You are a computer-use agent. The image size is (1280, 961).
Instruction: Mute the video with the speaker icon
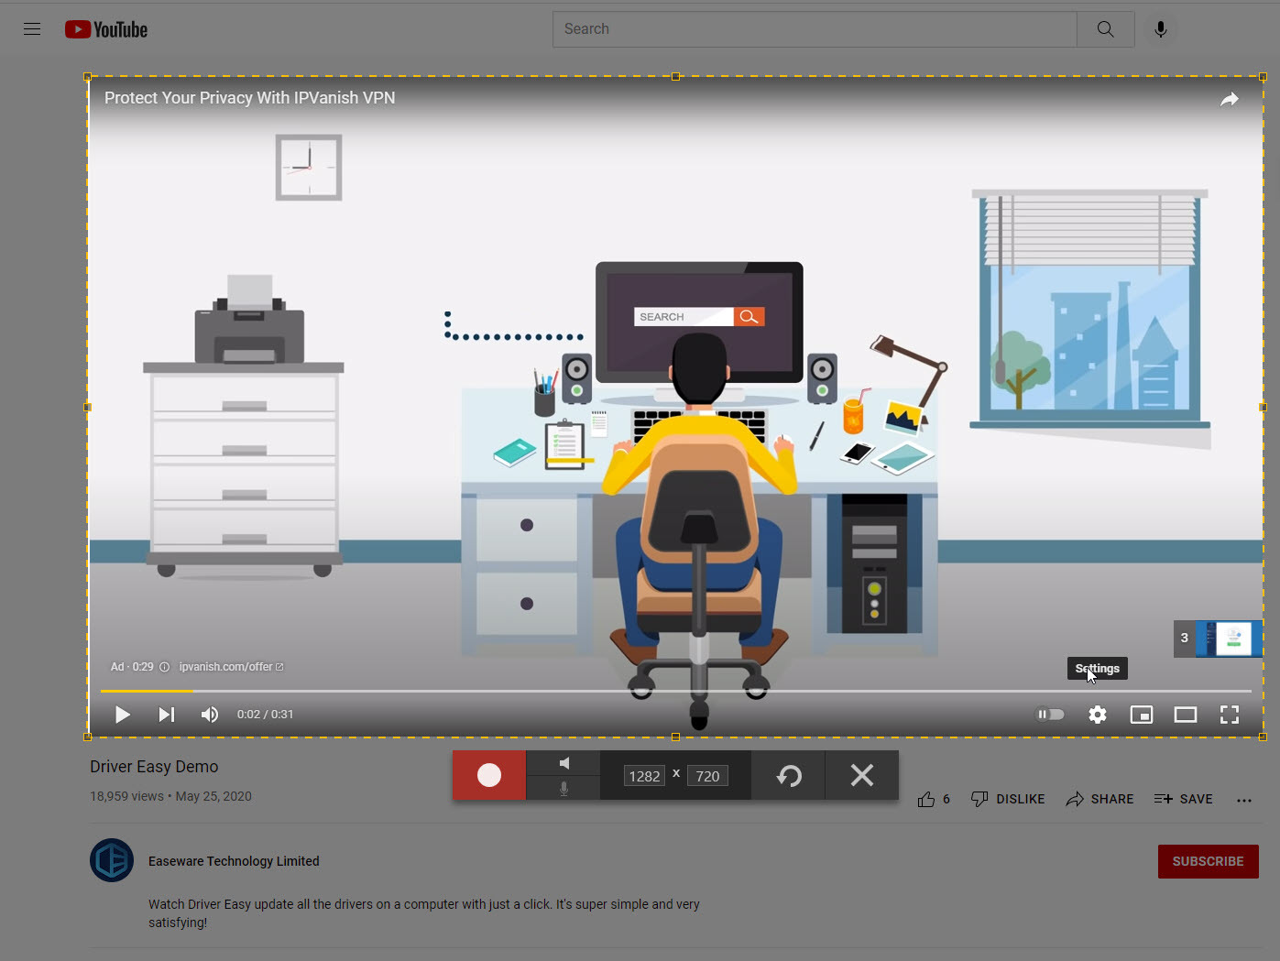pyautogui.click(x=210, y=715)
